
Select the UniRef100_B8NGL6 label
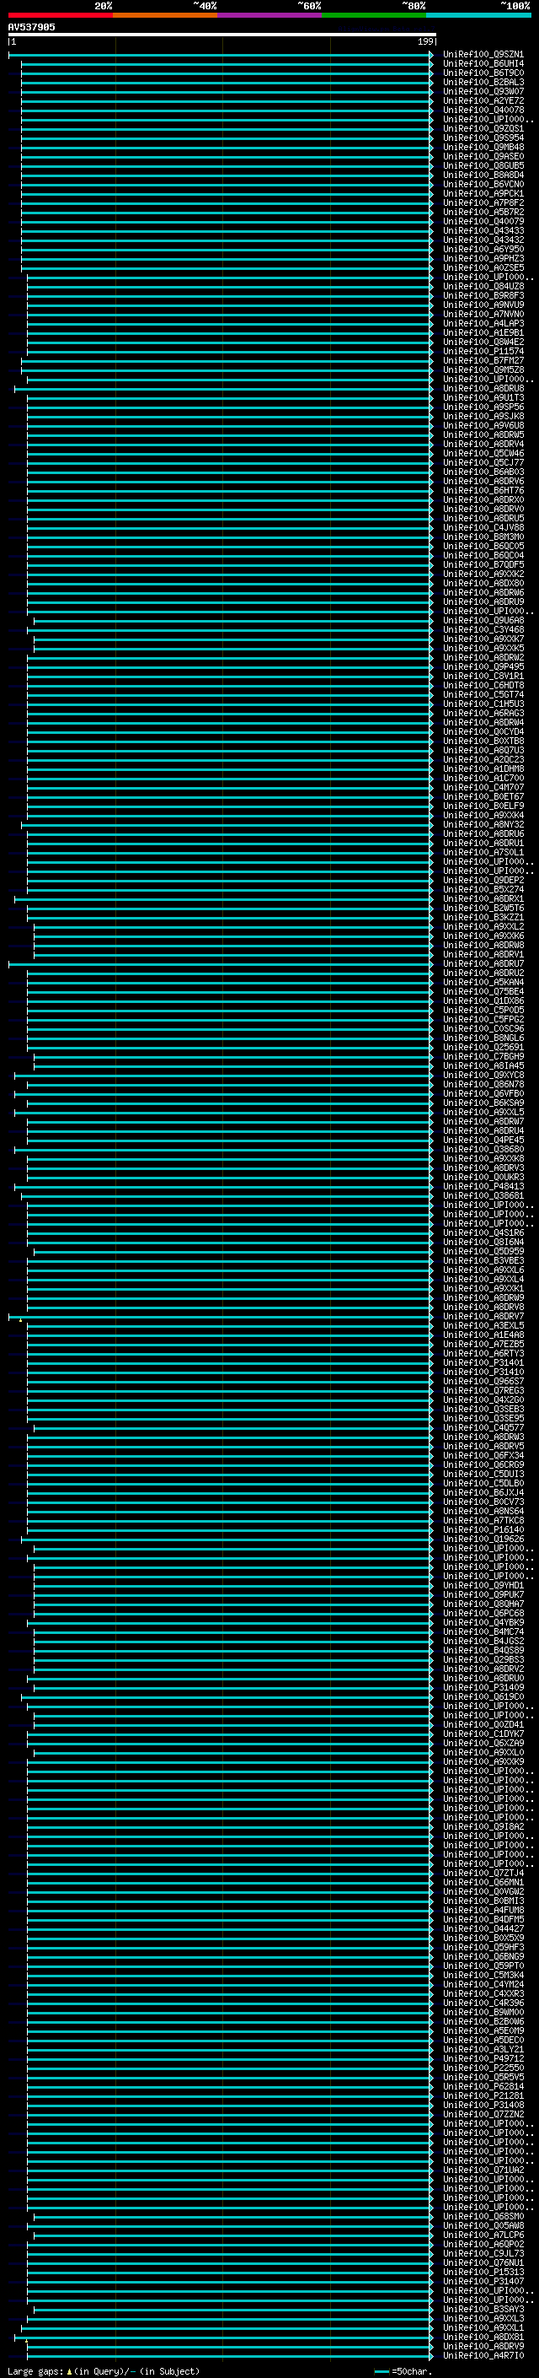tap(483, 1038)
